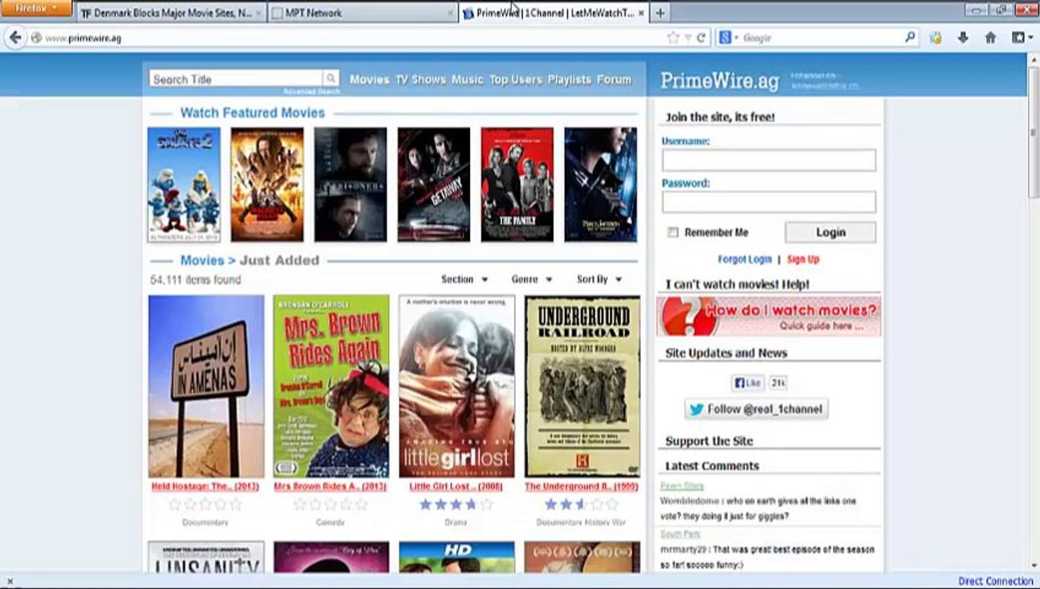Go back with the browser back arrow

(15, 38)
